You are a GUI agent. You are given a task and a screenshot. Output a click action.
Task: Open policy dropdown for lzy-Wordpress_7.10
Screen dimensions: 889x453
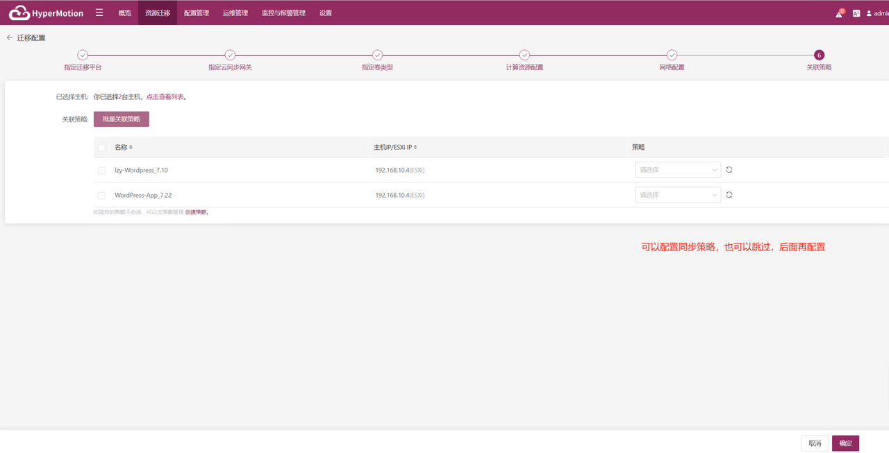[678, 170]
